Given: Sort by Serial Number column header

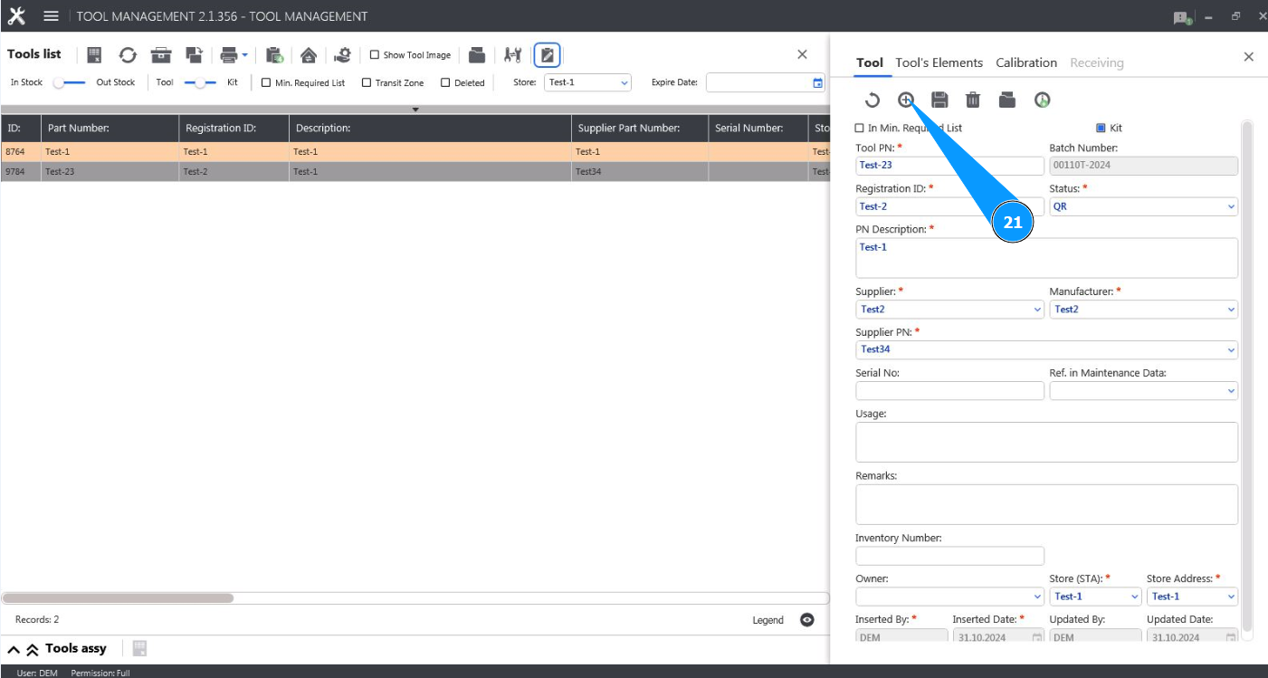Looking at the screenshot, I should click(758, 129).
